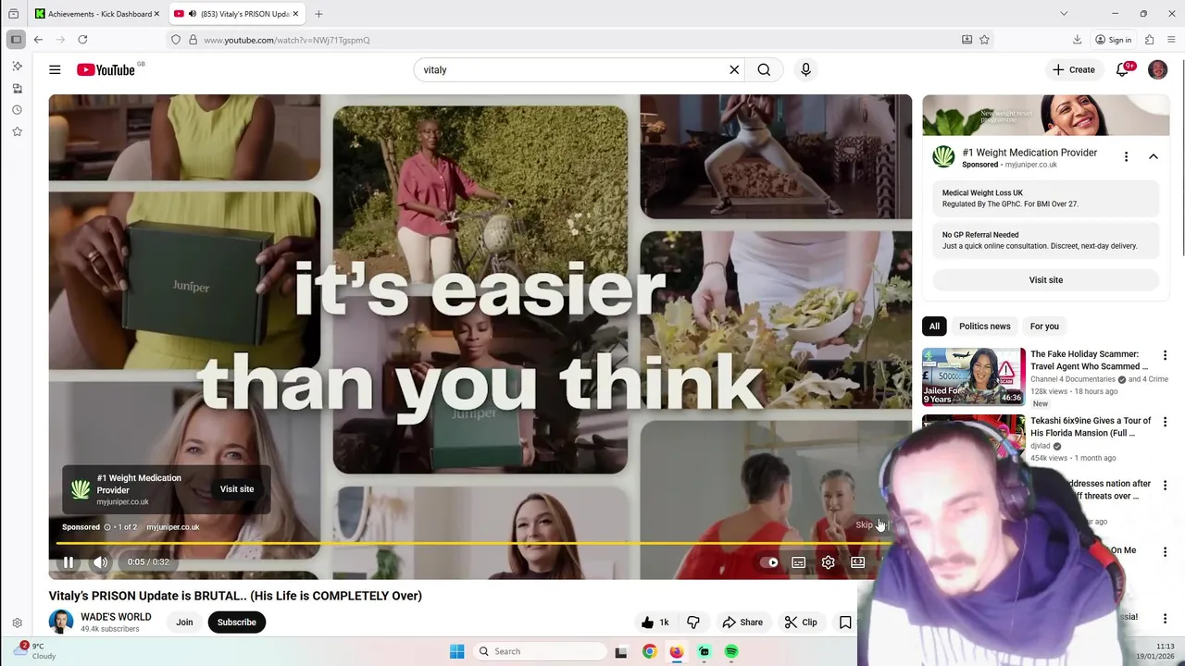Close the Kick Dashboard browser tab
The width and height of the screenshot is (1185, 666).
156,14
